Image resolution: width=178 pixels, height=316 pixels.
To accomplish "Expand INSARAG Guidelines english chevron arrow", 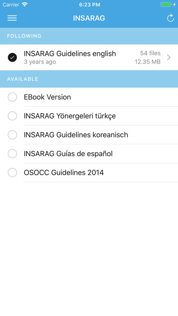I will (x=169, y=58).
